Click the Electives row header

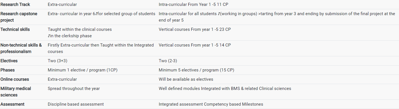pos(9,61)
